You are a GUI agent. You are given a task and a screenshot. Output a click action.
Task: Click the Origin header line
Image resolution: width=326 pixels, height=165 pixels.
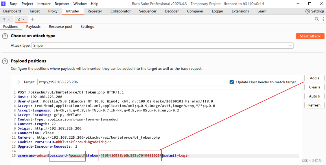pos(49,128)
